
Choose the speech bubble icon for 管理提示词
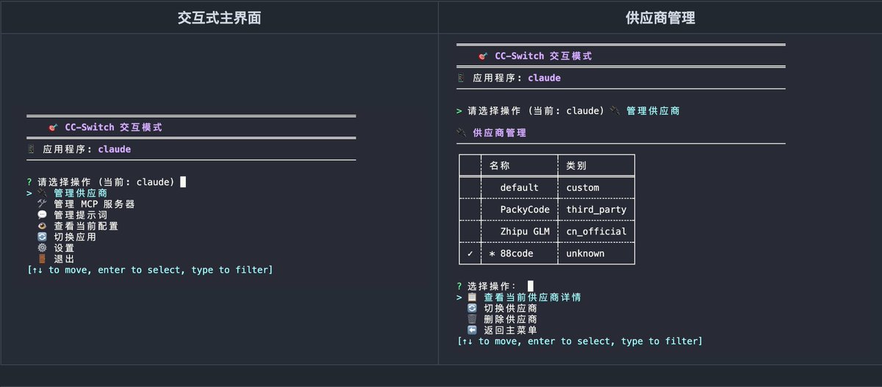(x=42, y=214)
